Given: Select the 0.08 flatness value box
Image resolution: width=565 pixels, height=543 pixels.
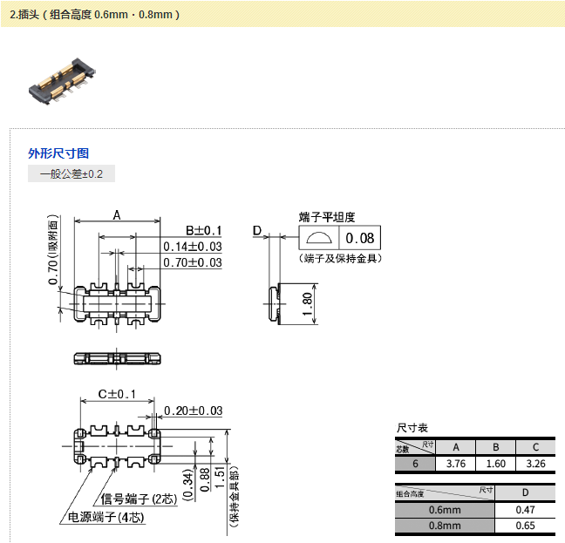Looking at the screenshot, I should pyautogui.click(x=359, y=238).
